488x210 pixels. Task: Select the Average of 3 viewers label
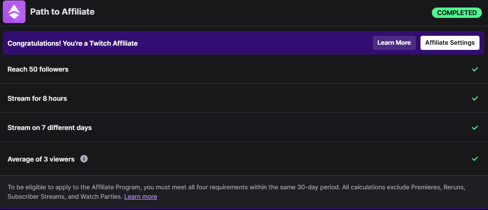pyautogui.click(x=41, y=159)
